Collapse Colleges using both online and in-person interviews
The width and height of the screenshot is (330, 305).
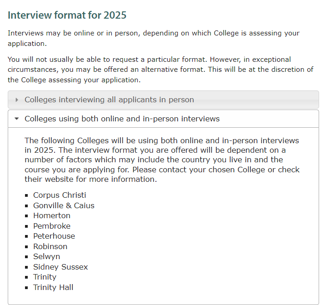[x=122, y=119]
